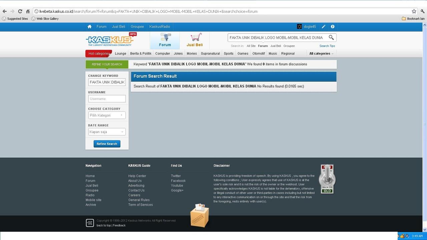Open the browser wrench settings menu
This screenshot has width=427, height=240.
click(x=422, y=11)
